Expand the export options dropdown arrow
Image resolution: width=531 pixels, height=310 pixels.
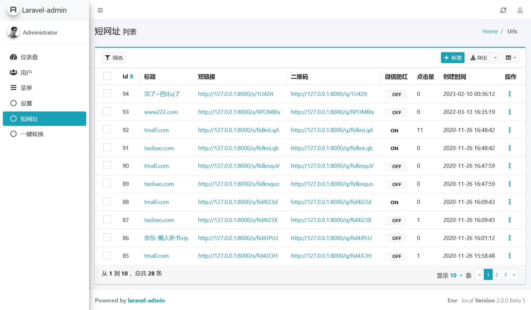tap(495, 58)
